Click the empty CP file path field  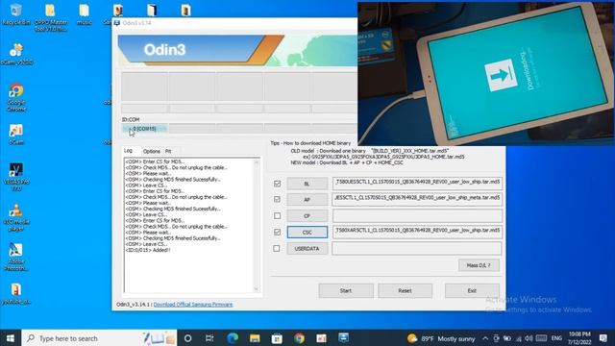(x=417, y=215)
